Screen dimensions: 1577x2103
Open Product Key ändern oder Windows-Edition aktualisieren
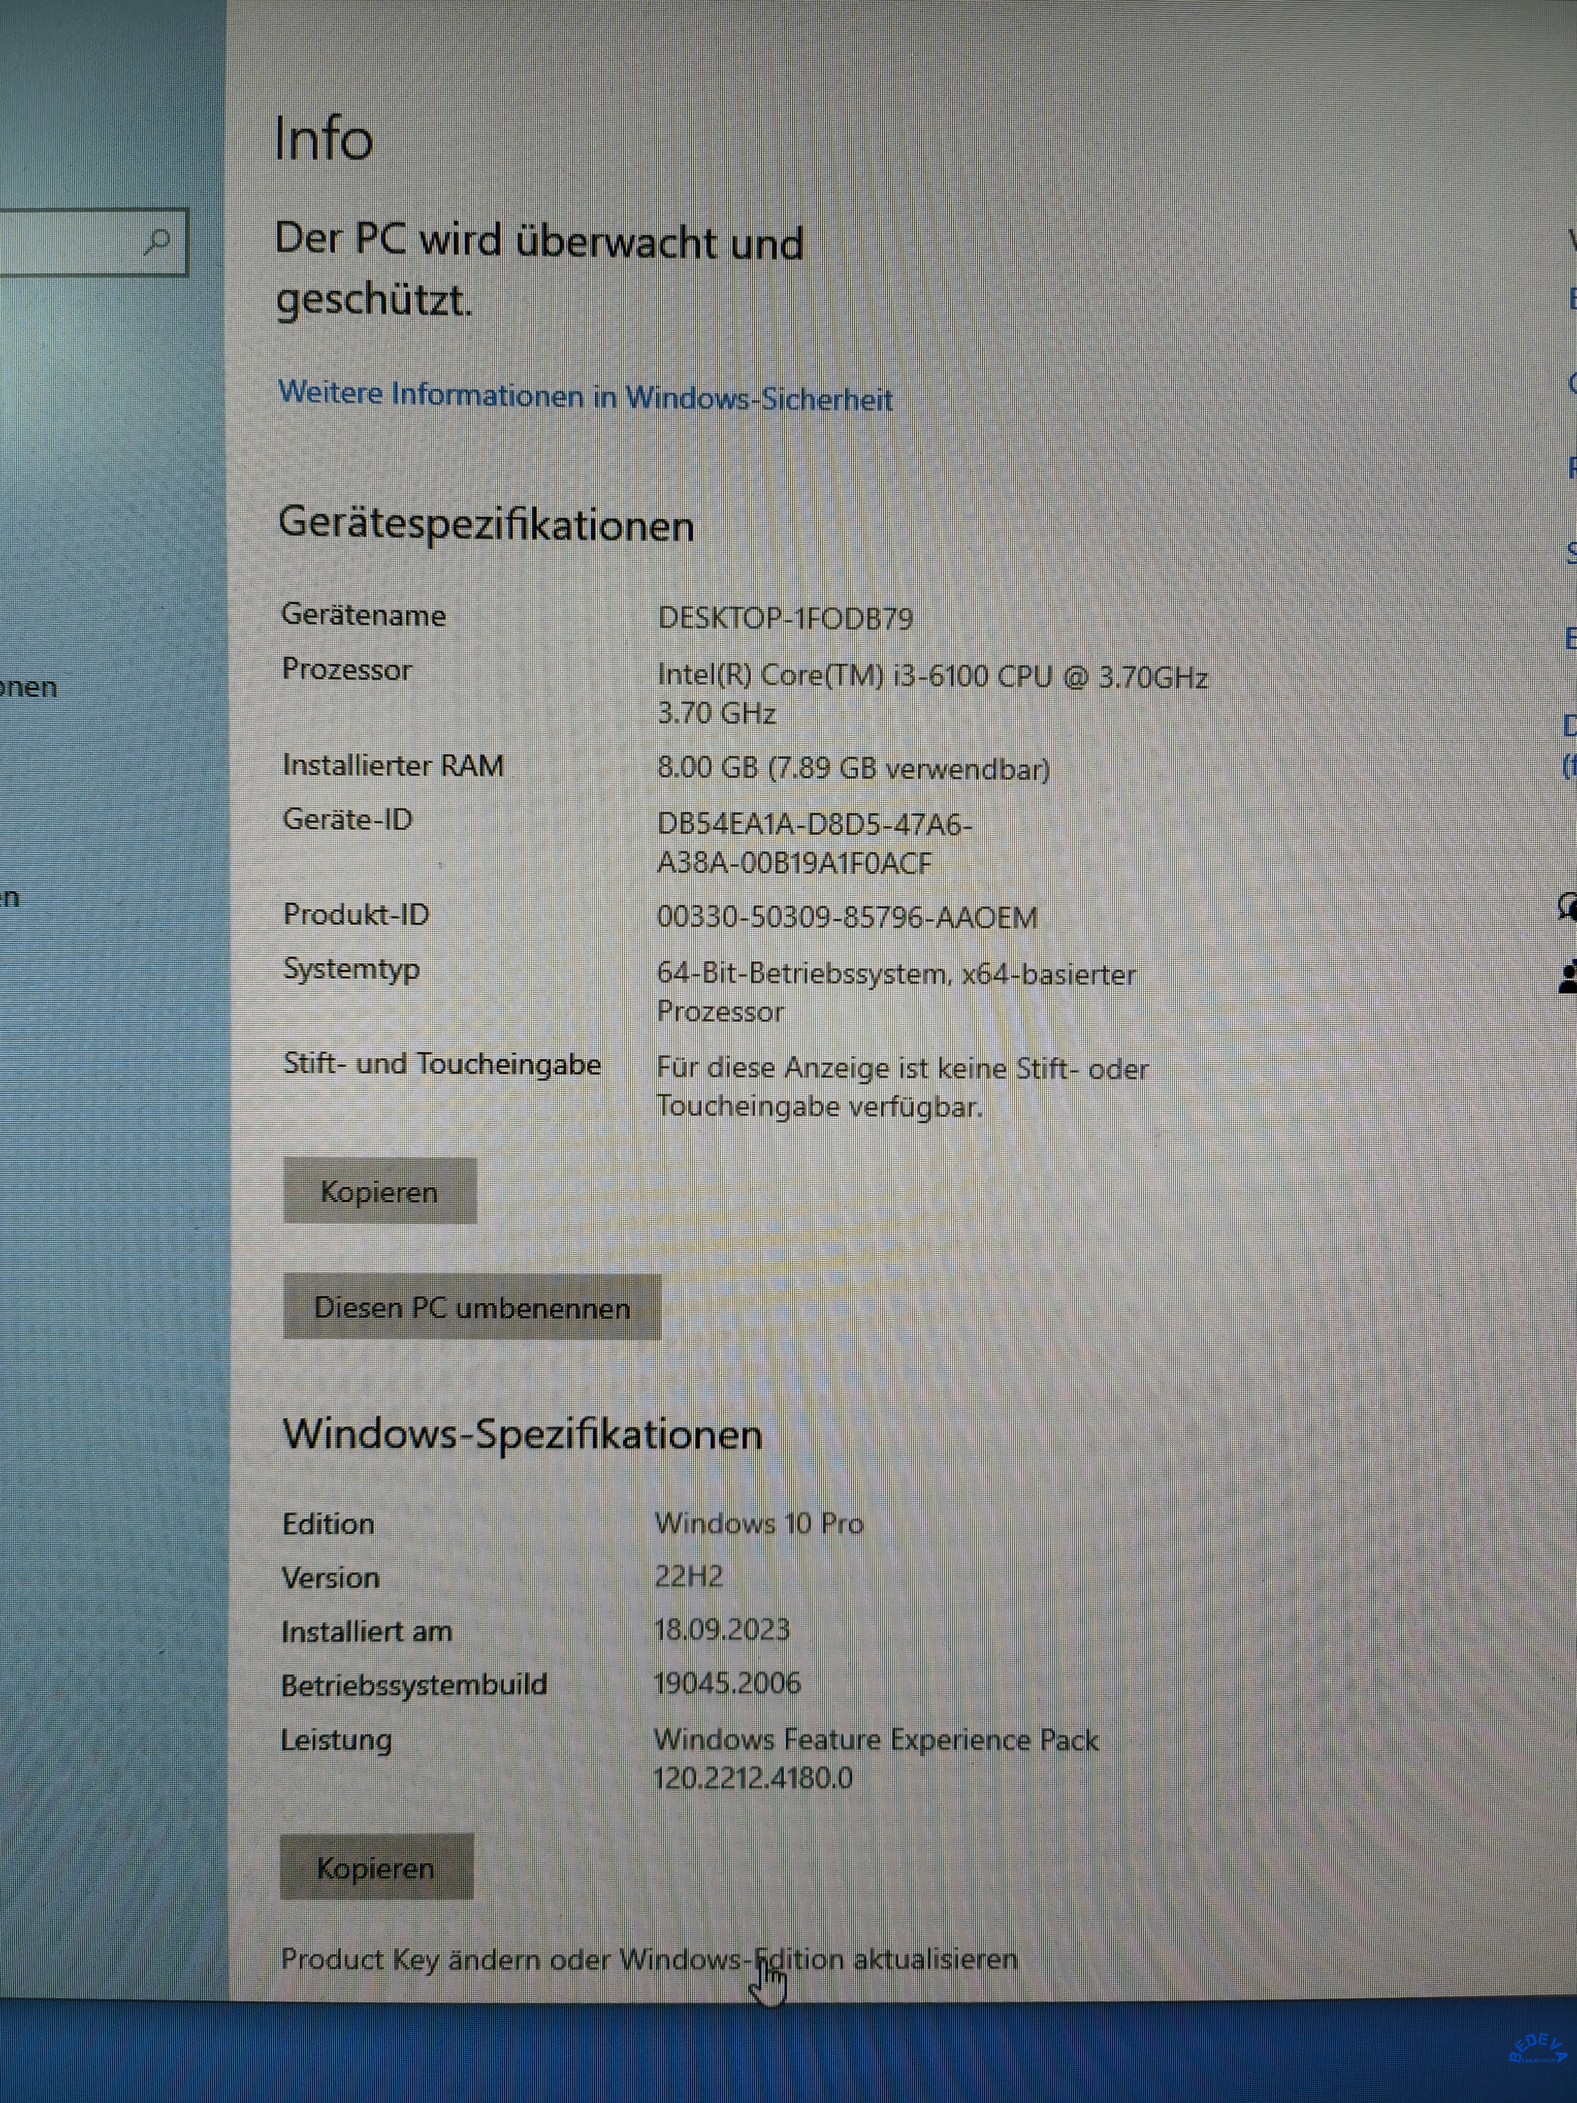pos(649,1959)
